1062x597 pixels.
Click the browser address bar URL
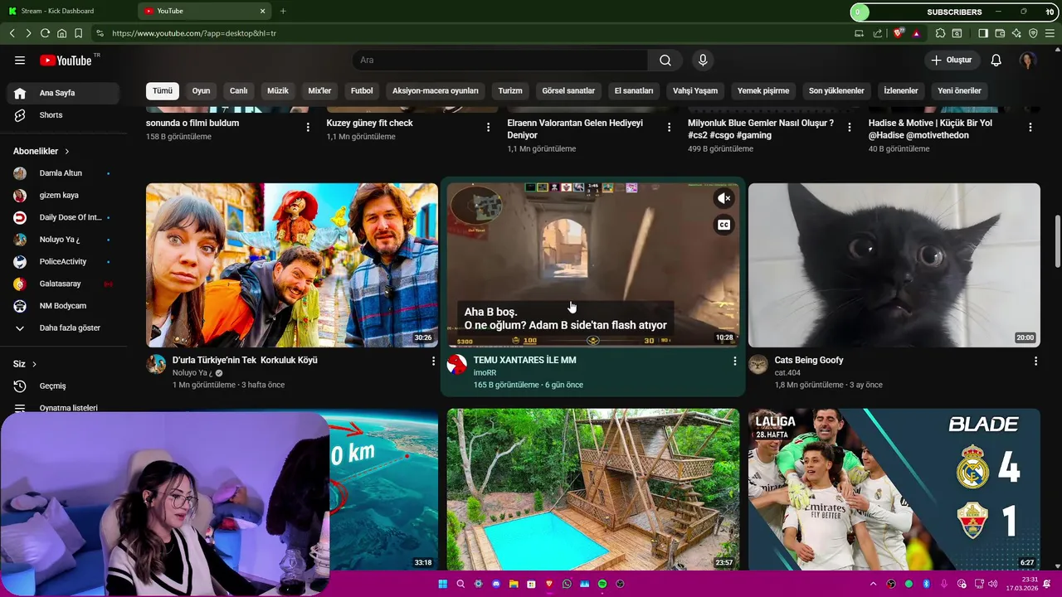coord(194,33)
